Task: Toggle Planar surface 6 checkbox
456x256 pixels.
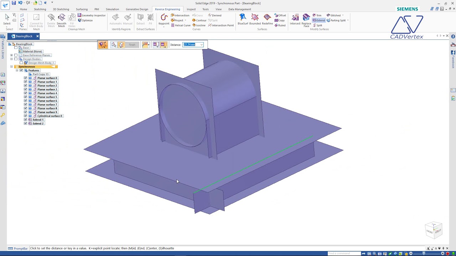Action: click(x=25, y=101)
